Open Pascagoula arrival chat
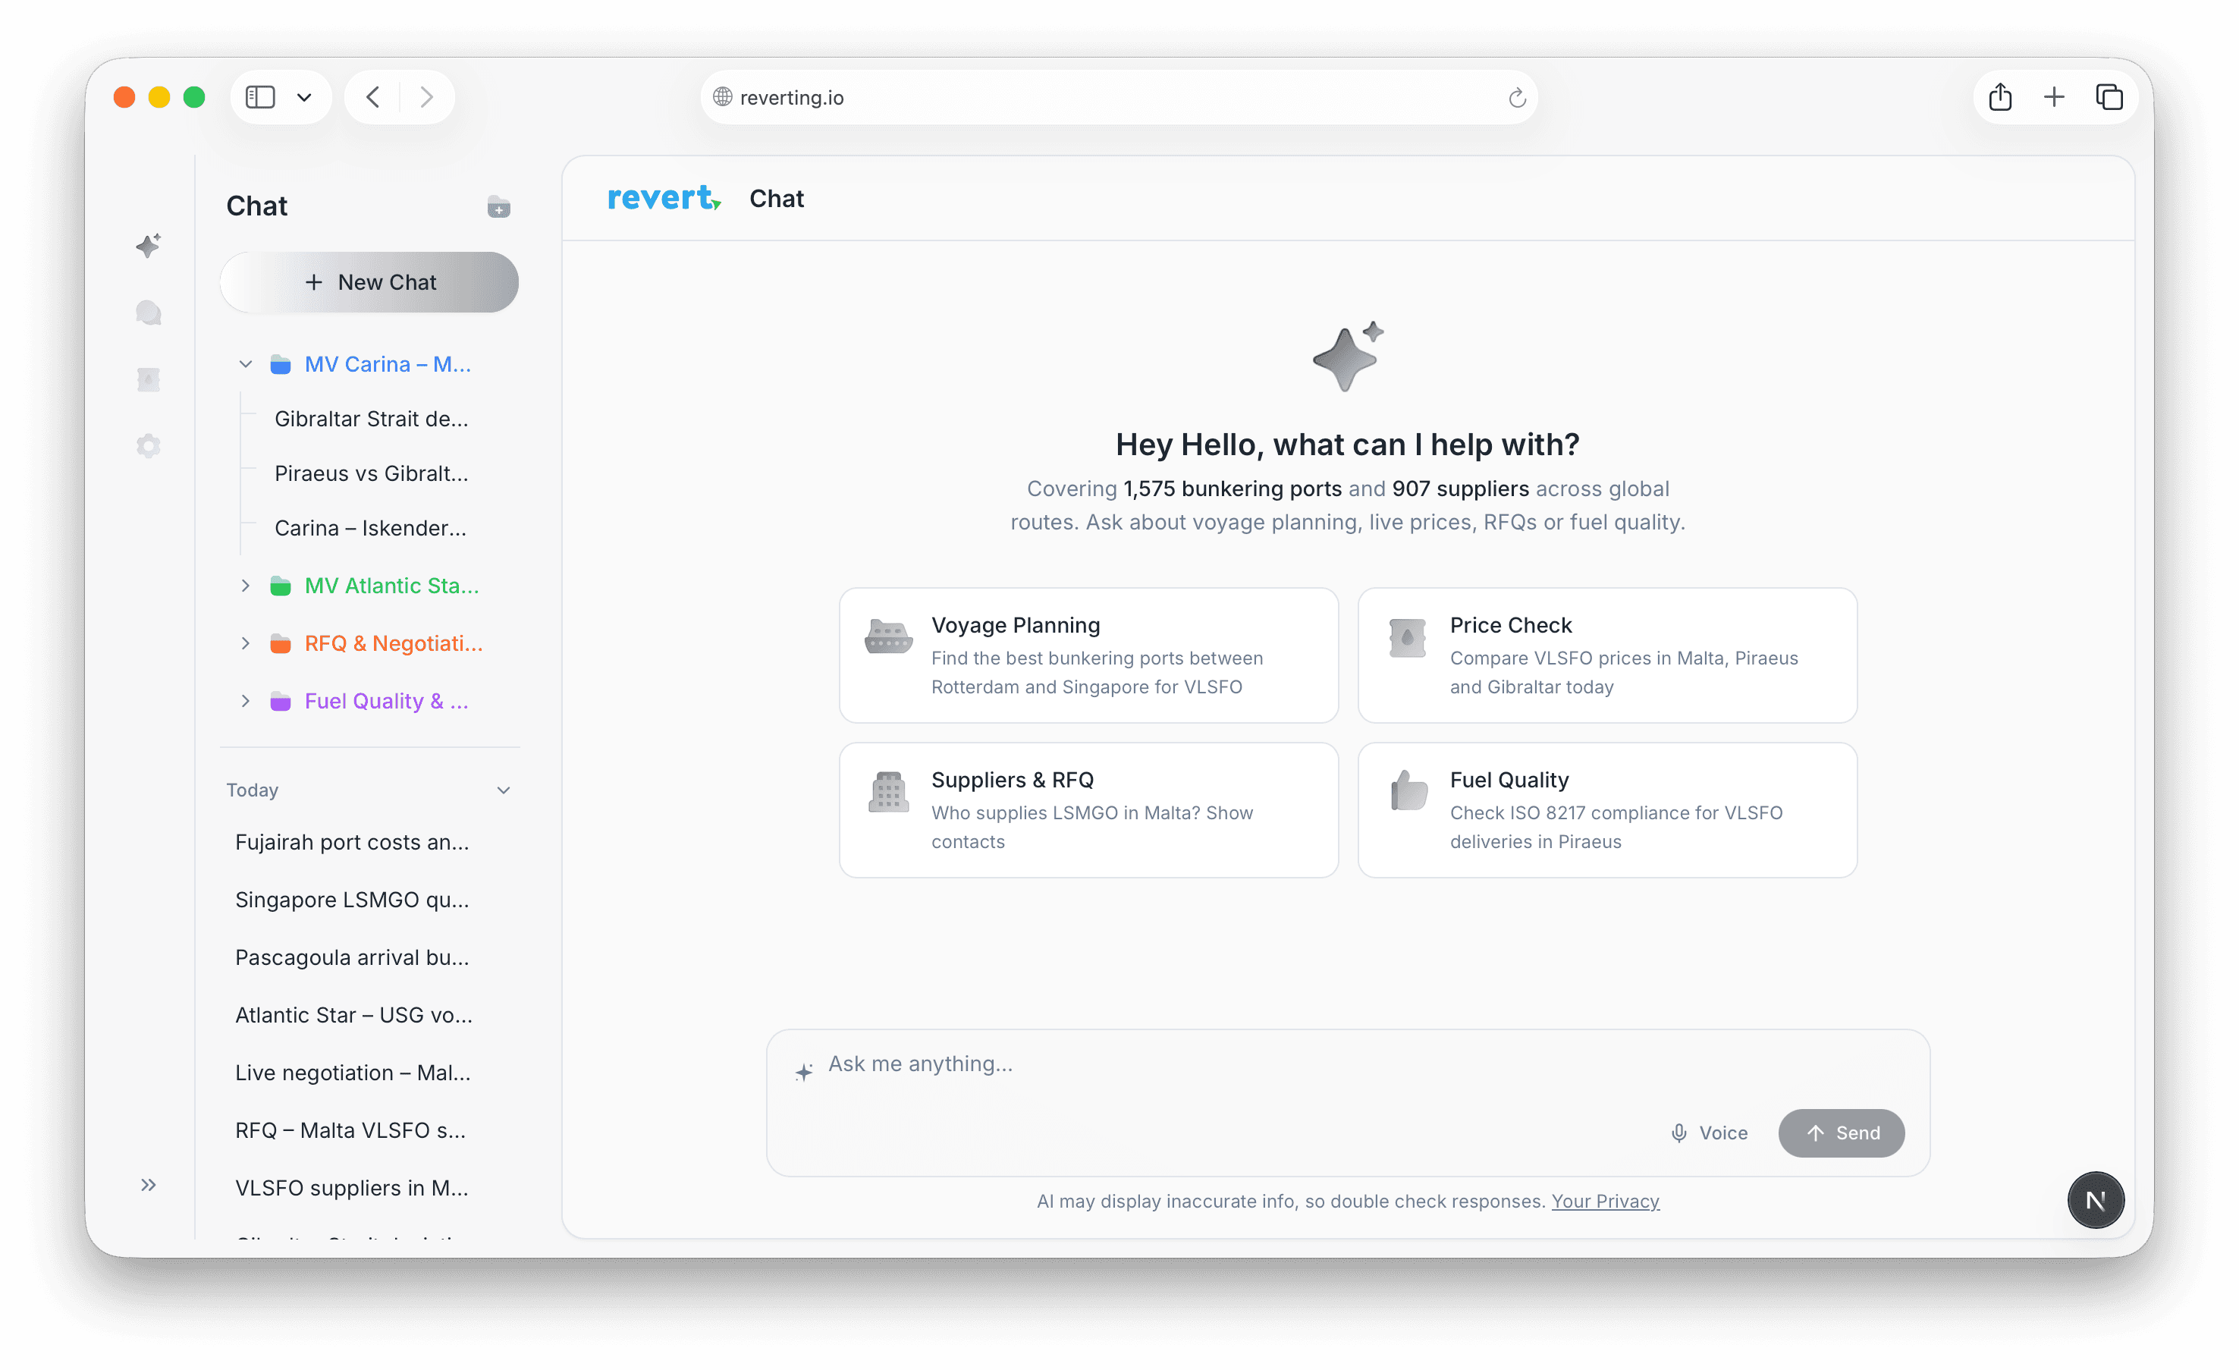 353,958
